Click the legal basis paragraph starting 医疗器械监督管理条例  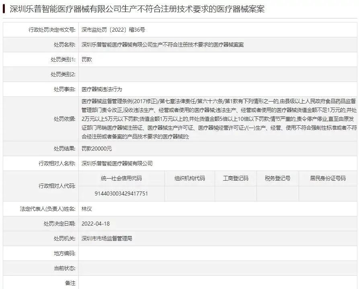click(x=219, y=119)
